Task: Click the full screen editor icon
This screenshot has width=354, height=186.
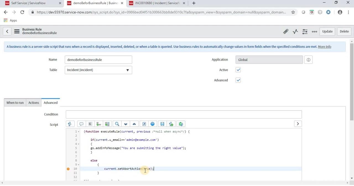Action: click(x=144, y=124)
